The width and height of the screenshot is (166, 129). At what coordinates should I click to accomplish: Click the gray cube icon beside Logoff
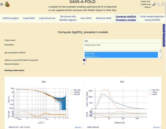[x=153, y=4]
